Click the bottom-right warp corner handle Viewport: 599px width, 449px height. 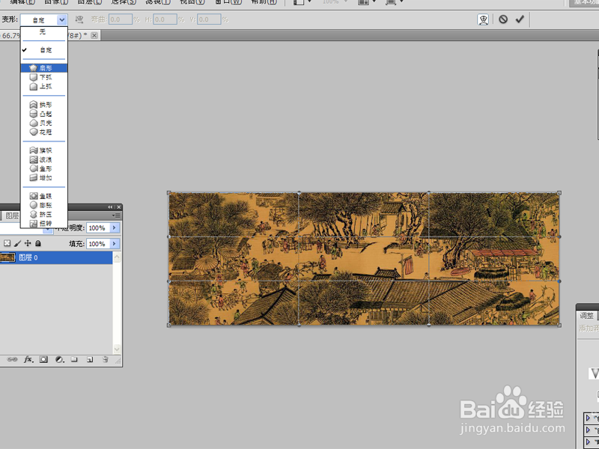559,326
